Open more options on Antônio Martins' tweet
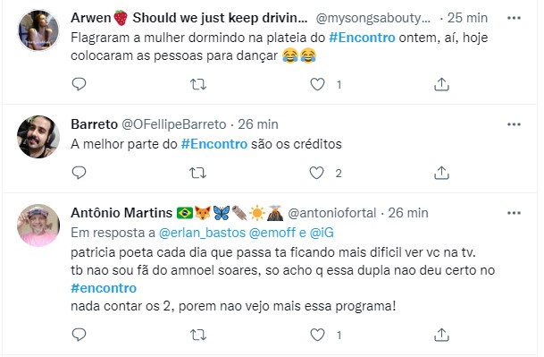 pos(514,213)
